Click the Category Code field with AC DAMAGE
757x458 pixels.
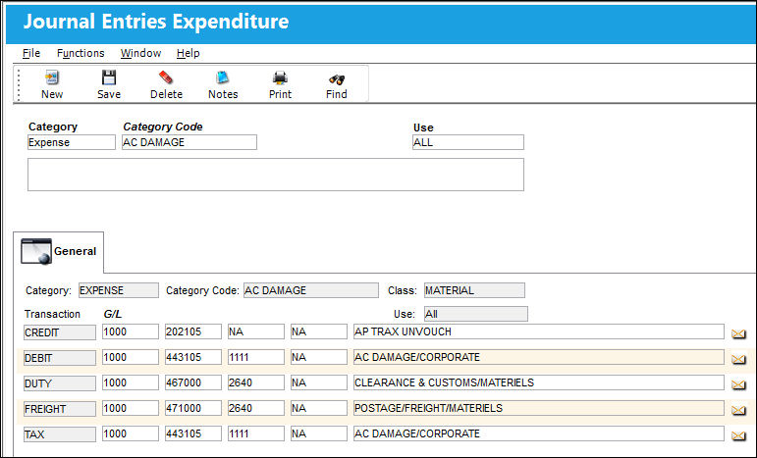[x=189, y=142]
